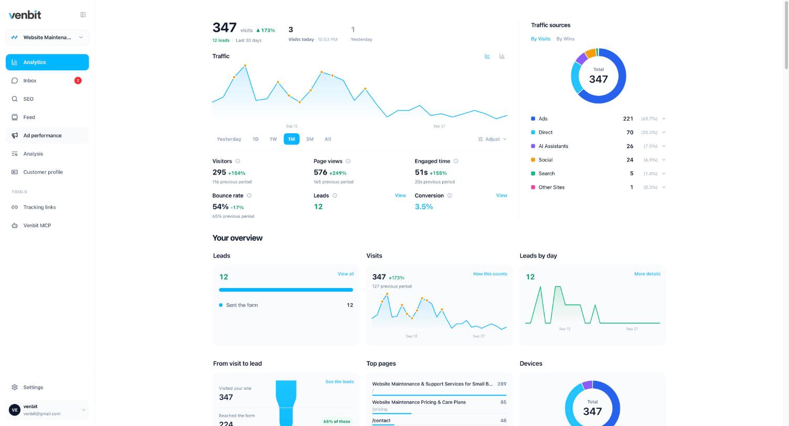
Task: Click the info icon next to Leads metric
Action: coord(335,196)
